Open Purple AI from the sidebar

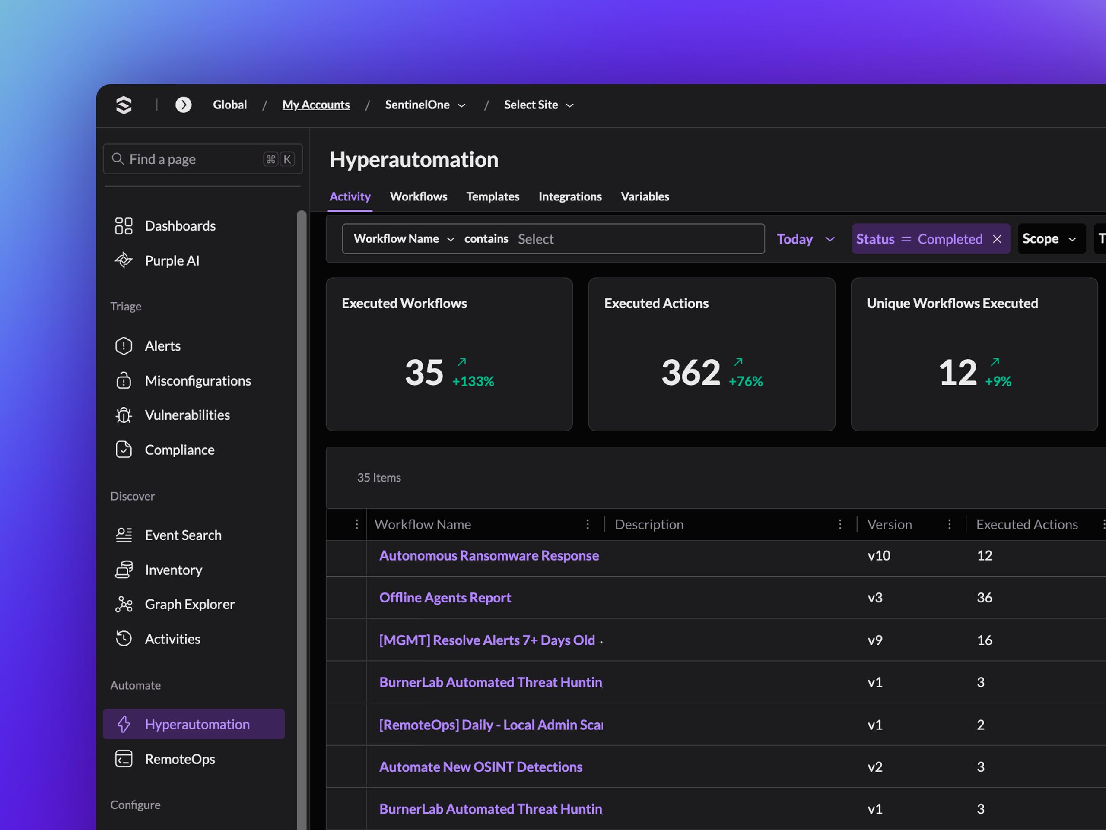click(157, 261)
